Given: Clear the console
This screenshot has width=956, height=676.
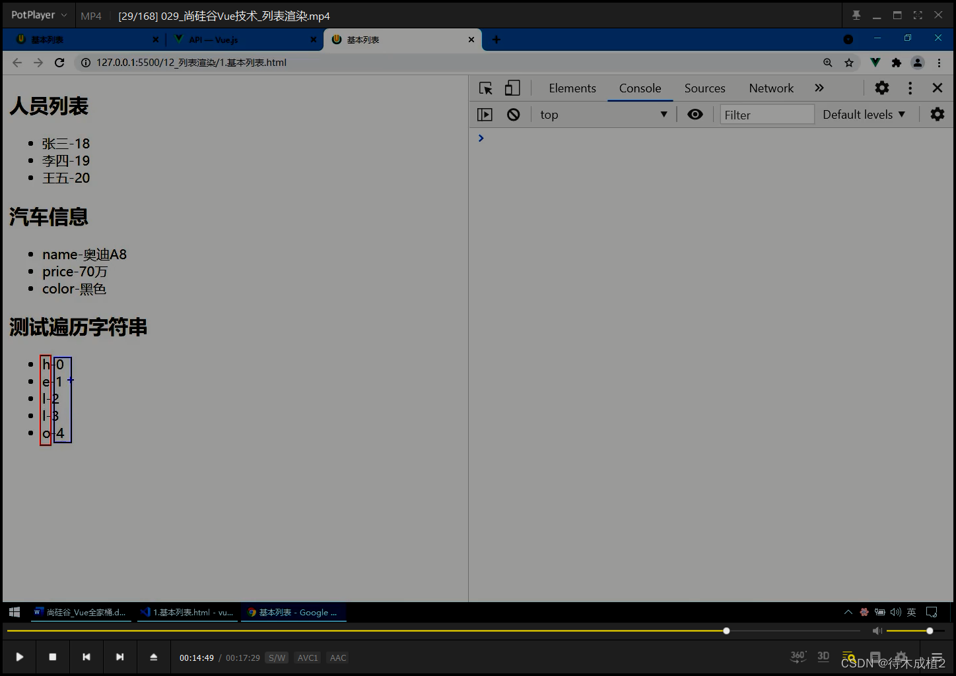Looking at the screenshot, I should (513, 115).
